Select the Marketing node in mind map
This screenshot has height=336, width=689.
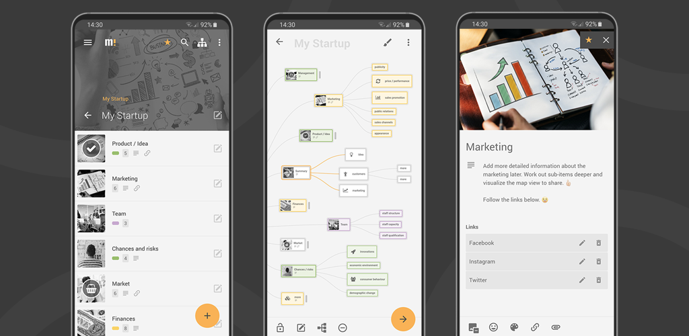click(328, 100)
